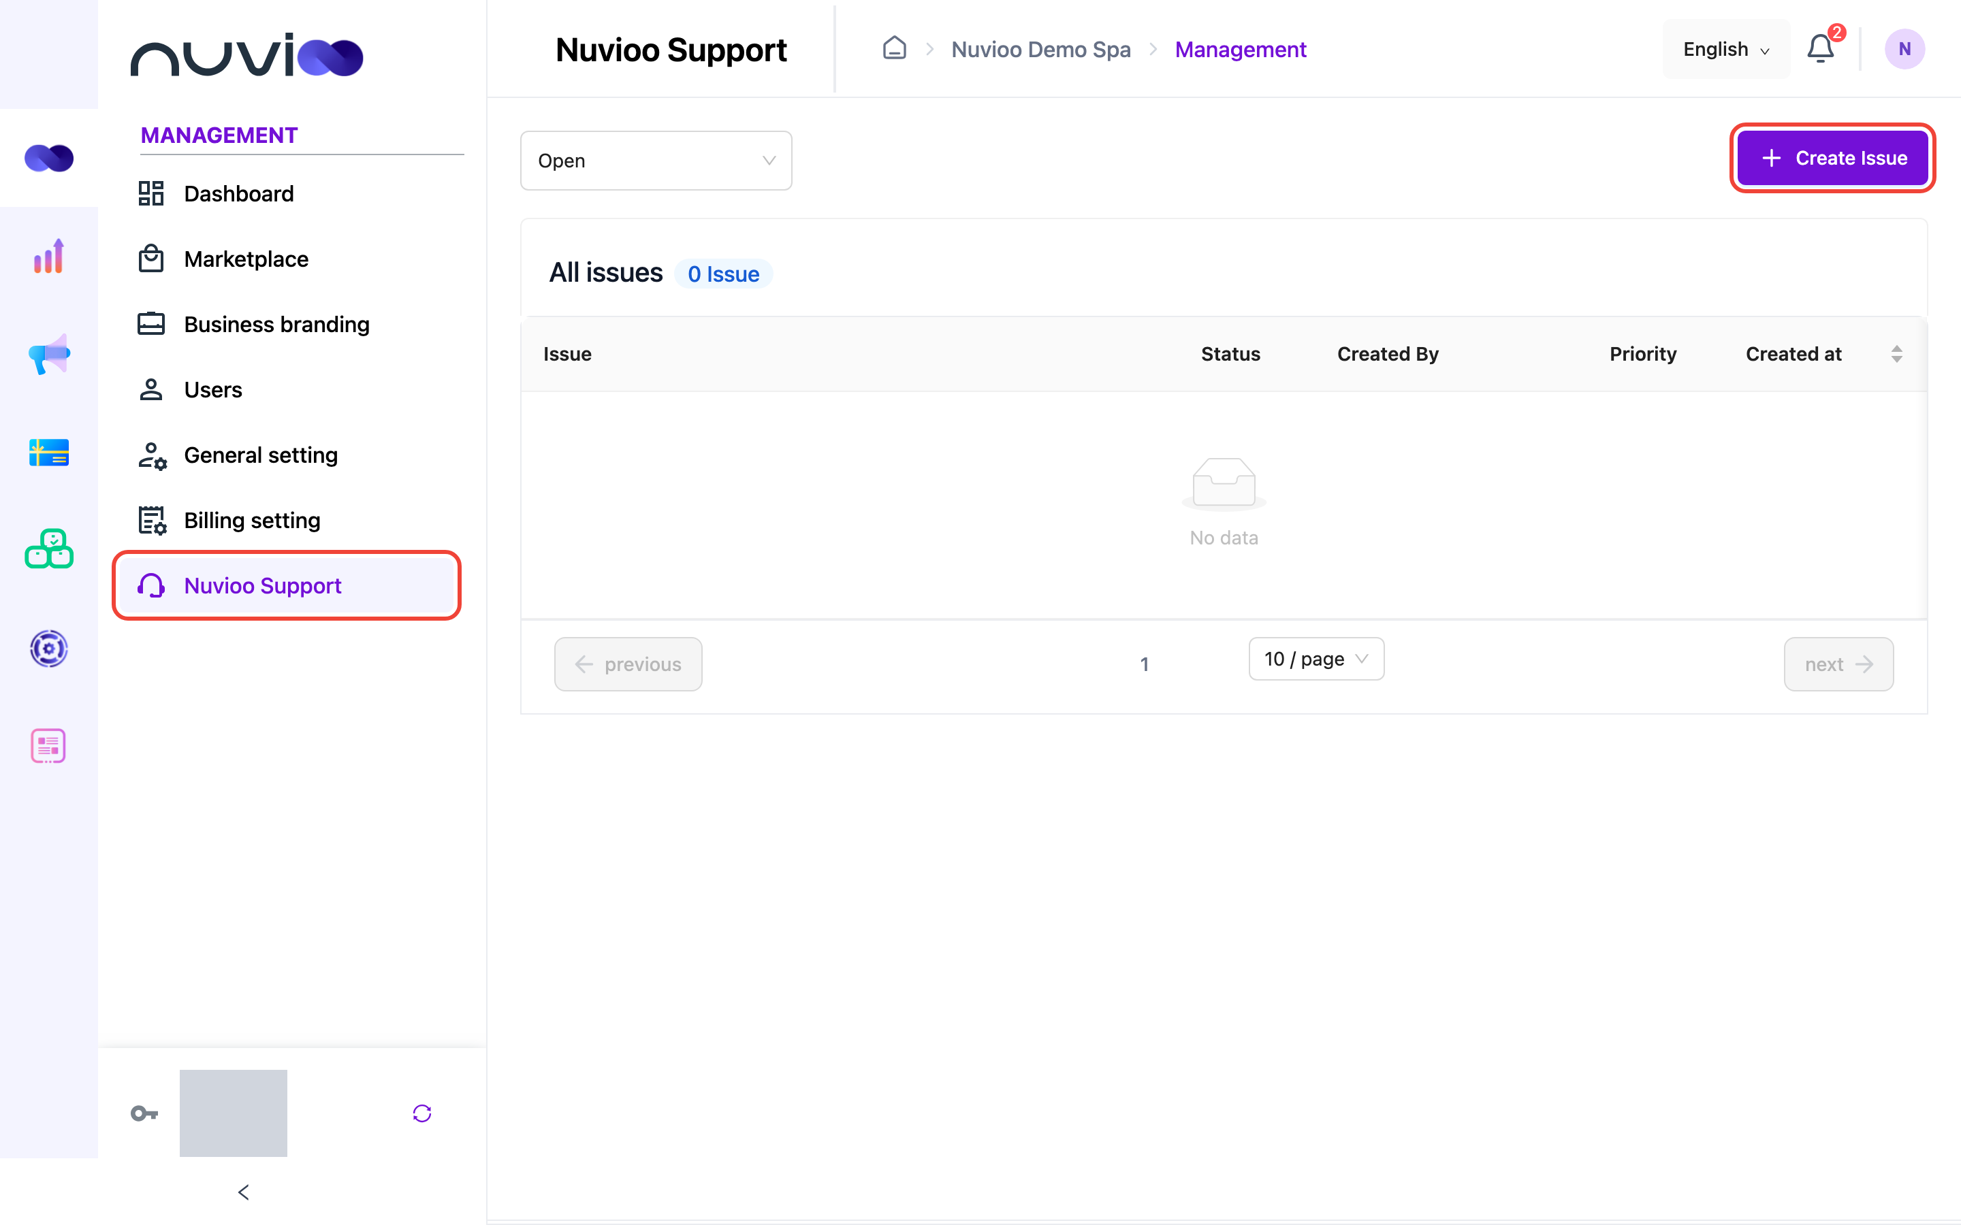Click the Created By column header
The width and height of the screenshot is (1961, 1225).
point(1387,354)
